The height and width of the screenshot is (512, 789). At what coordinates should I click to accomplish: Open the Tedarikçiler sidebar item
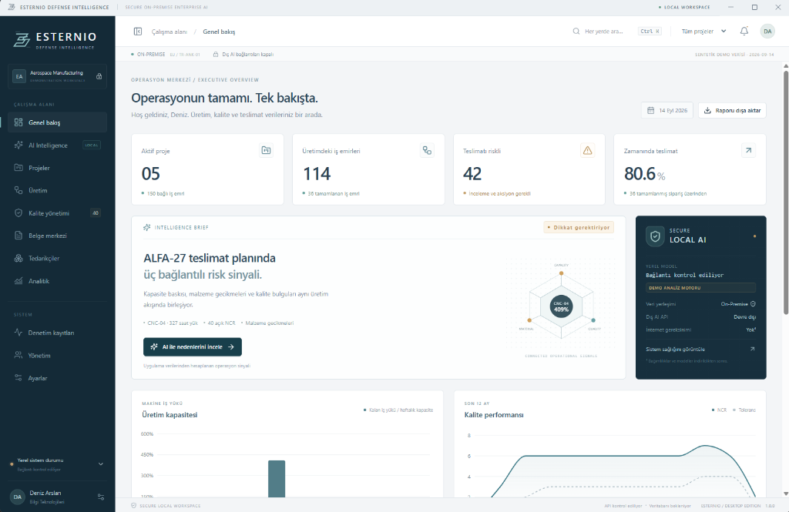click(x=57, y=258)
